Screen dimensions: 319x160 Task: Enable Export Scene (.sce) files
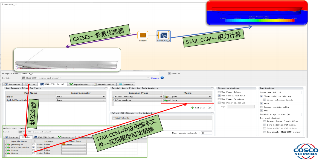265,121
